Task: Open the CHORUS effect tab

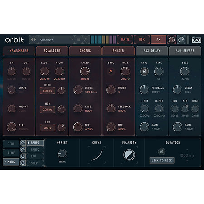Action: pos(85,51)
